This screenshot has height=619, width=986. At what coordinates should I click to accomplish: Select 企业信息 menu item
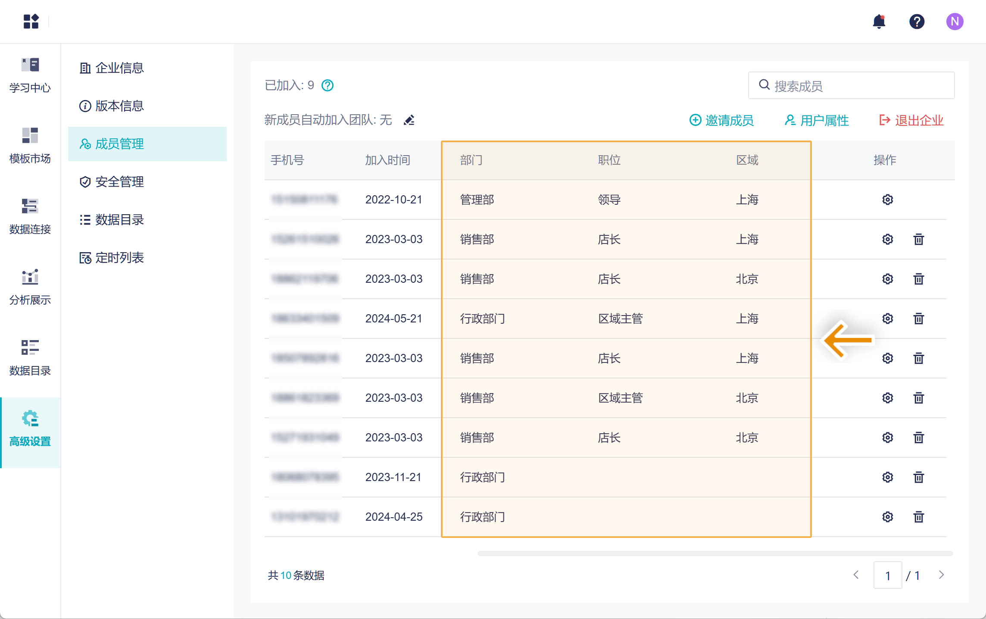tap(119, 68)
